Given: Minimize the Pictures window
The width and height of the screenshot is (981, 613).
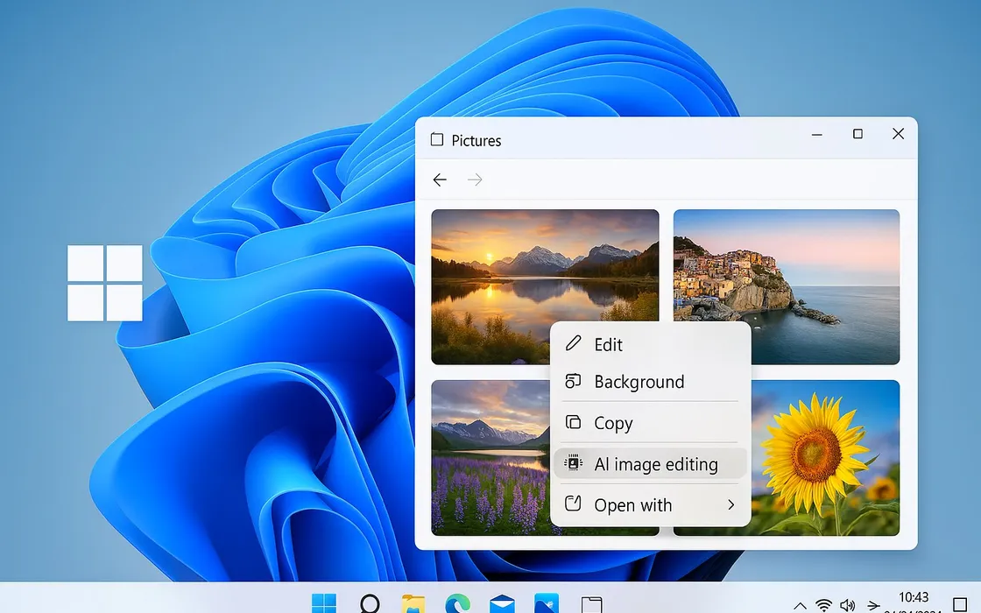Looking at the screenshot, I should 816,135.
